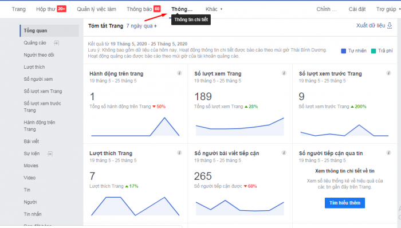Screen dimensions: 401x228
Task: Open info icon for Số người bài viết tiếp cận
Action: click(284, 153)
